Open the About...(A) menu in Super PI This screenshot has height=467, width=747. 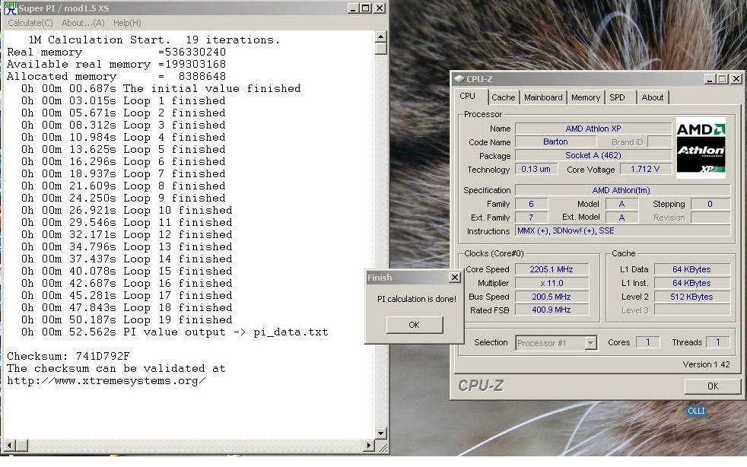(x=83, y=23)
